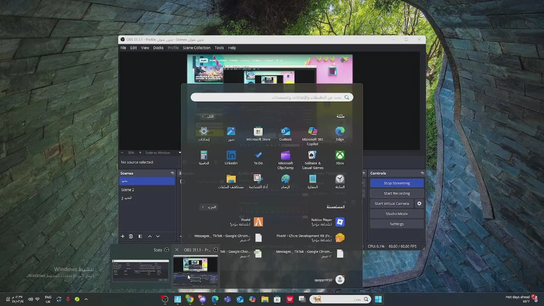The width and height of the screenshot is (544, 306).
Task: Enable Studio Mode
Action: coord(397,214)
